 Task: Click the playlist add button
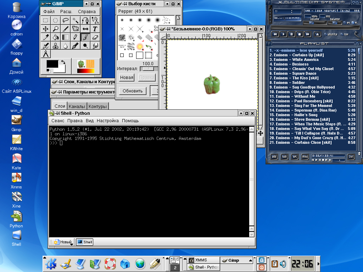pos(274,157)
